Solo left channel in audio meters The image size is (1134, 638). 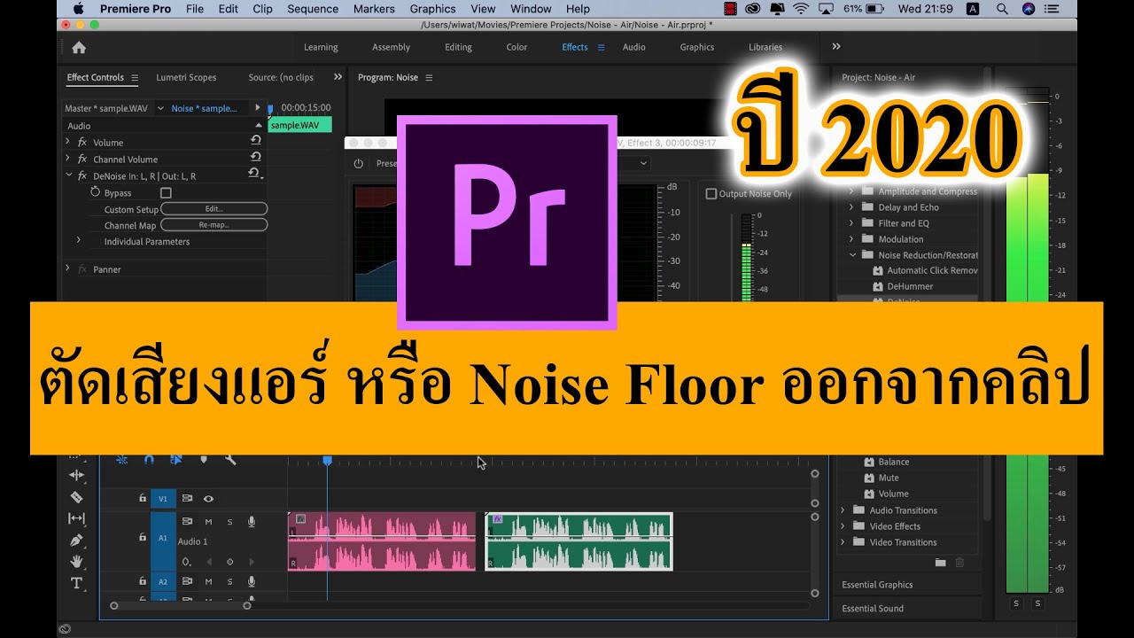point(1016,603)
